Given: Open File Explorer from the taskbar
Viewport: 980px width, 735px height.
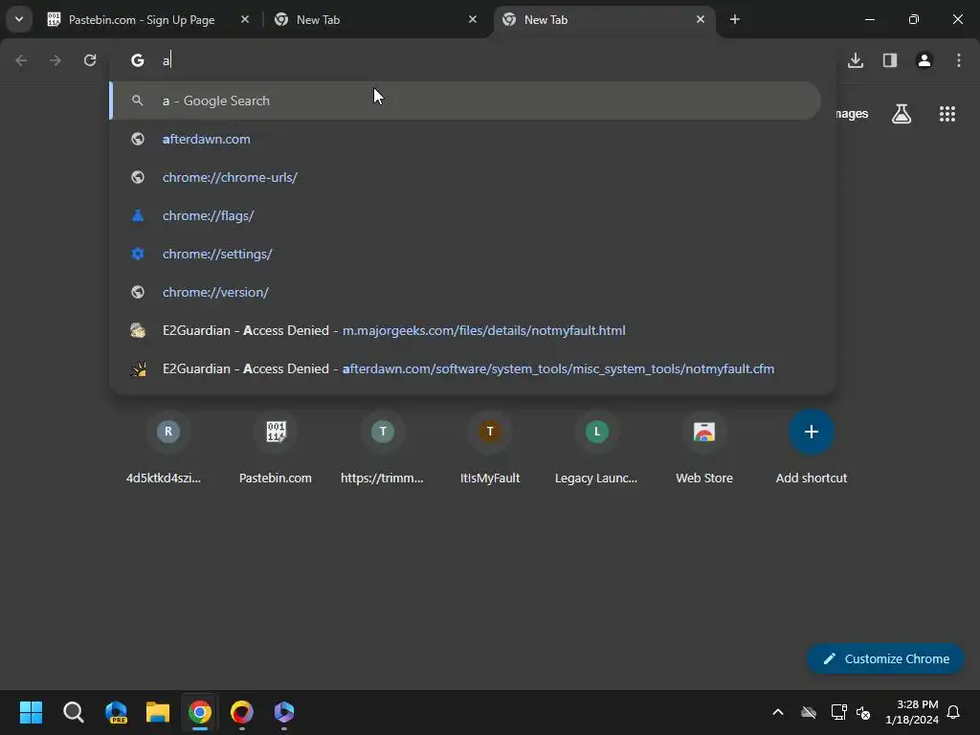Looking at the screenshot, I should click(x=158, y=712).
